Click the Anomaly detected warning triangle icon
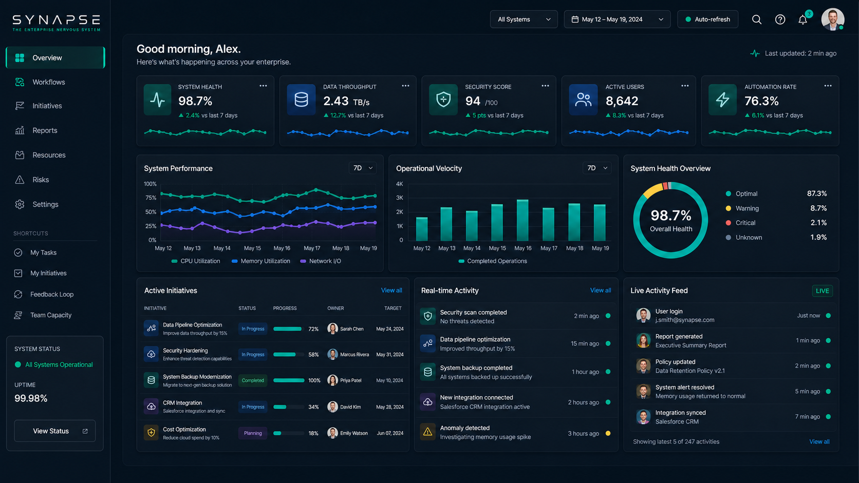Screen dimensions: 859x483 tap(427, 432)
